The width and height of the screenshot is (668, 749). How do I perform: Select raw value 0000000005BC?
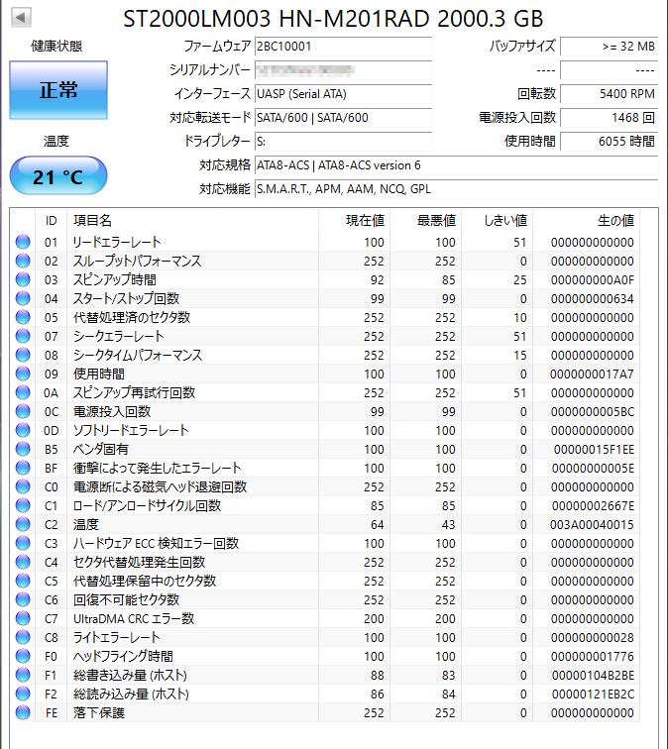[x=592, y=412]
